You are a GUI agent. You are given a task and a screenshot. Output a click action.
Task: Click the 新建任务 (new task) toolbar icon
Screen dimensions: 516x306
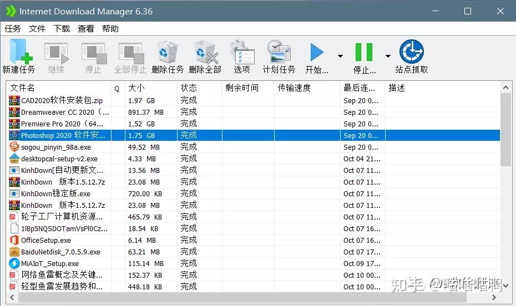pos(21,52)
